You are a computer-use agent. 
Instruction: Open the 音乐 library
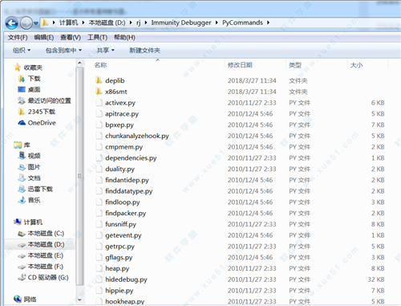click(30, 200)
